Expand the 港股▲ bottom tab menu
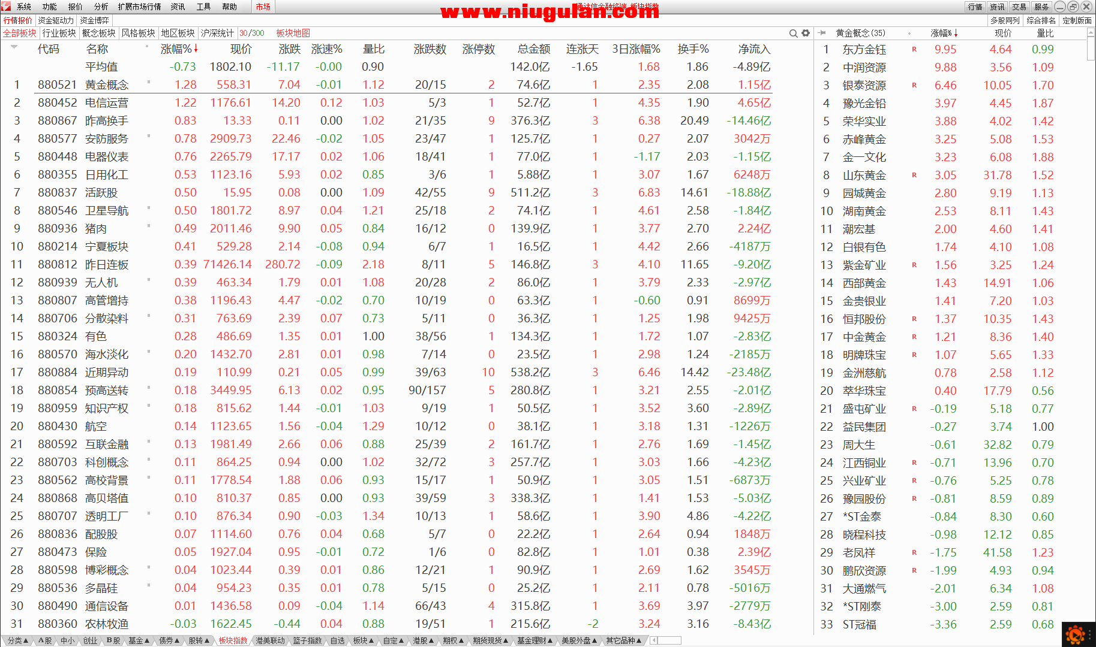This screenshot has height=647, width=1096. coord(424,640)
